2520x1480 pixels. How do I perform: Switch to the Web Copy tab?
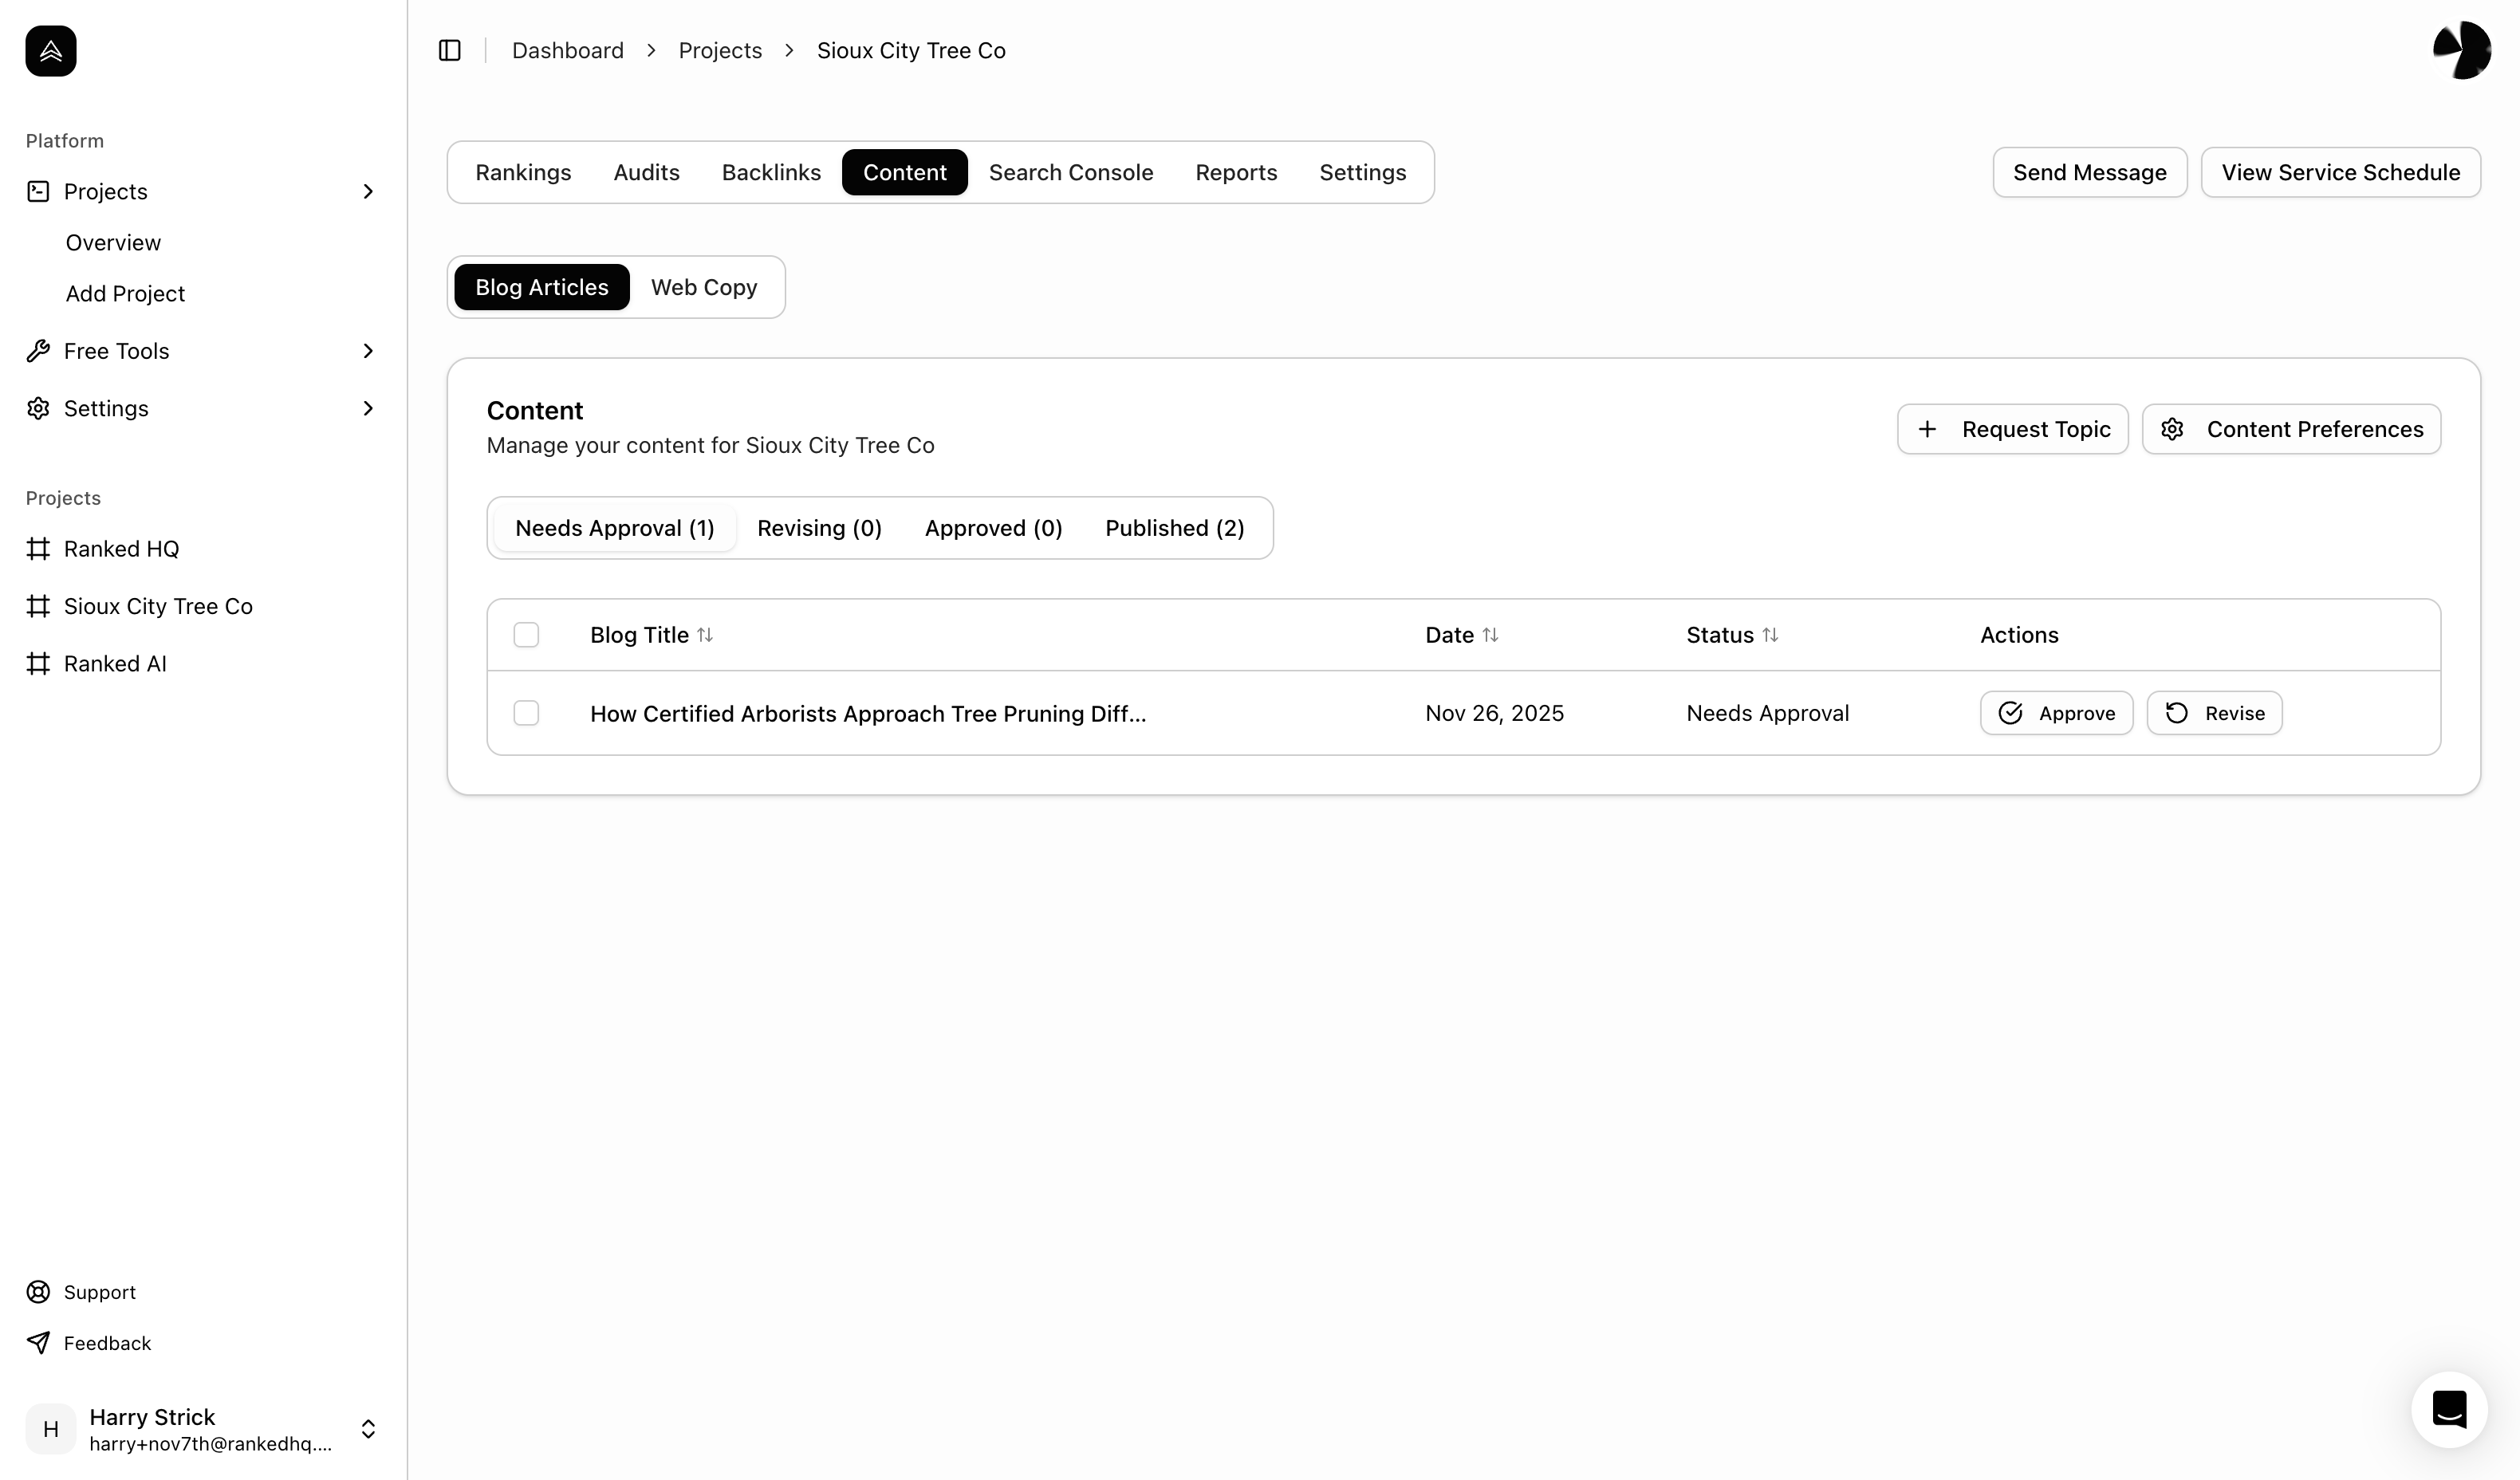click(703, 287)
